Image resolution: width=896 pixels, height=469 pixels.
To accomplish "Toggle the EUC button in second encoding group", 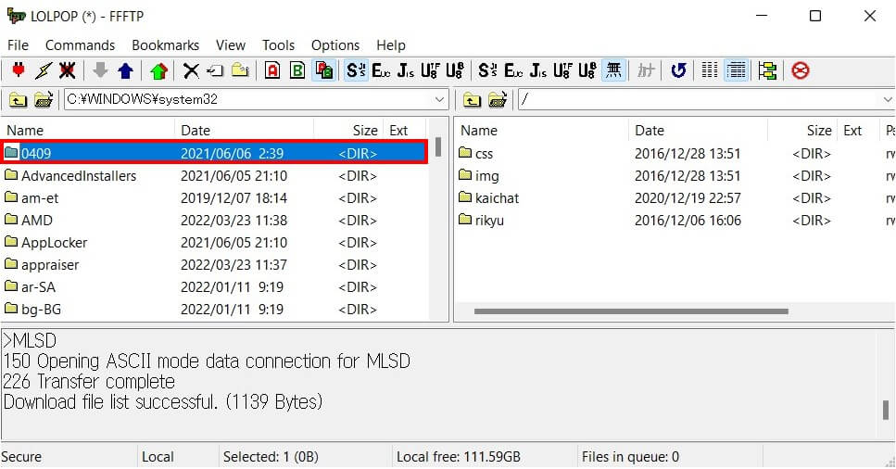I will (513, 70).
